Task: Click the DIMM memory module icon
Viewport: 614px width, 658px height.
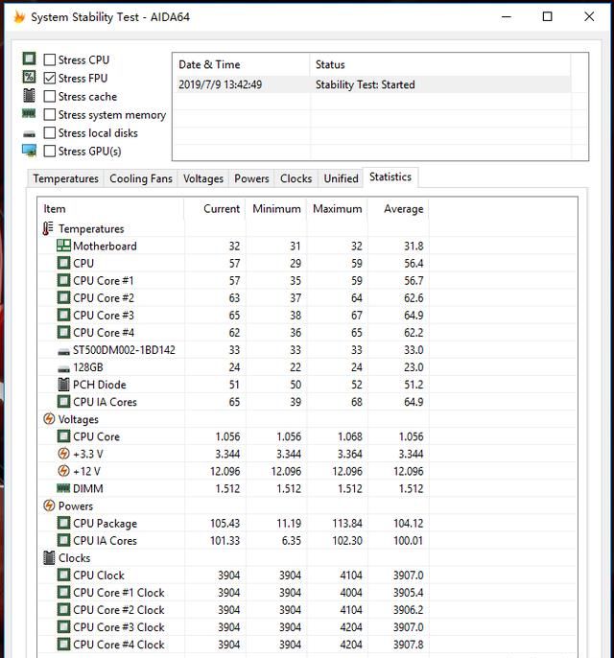Action: [x=64, y=488]
